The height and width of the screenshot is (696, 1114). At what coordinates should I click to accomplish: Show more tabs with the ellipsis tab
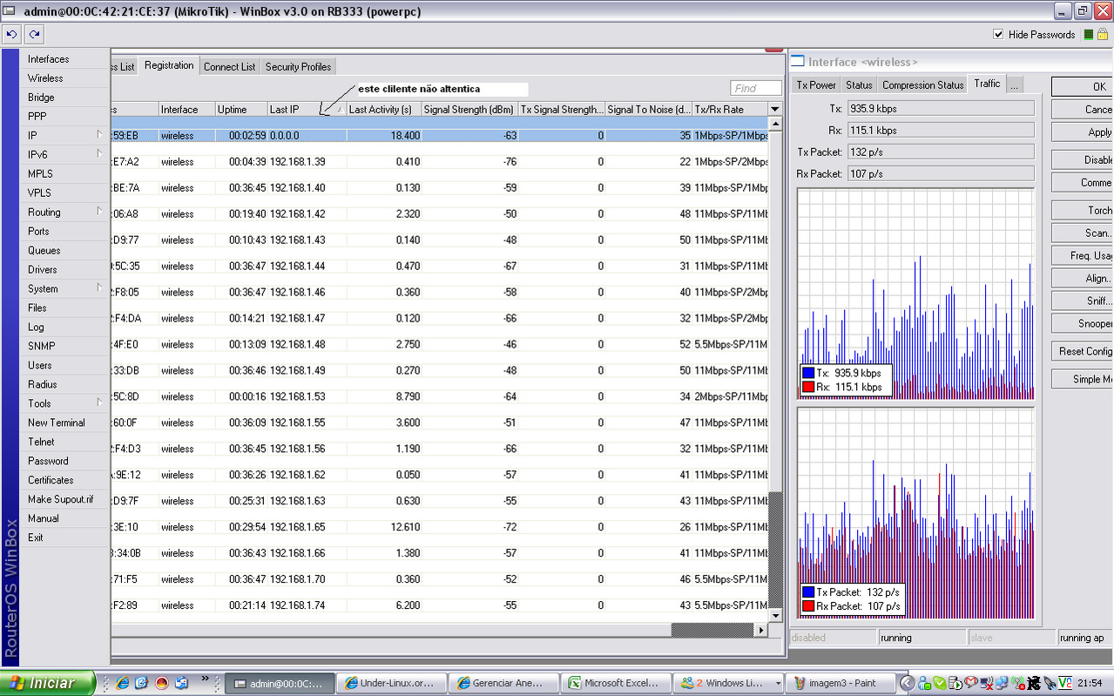pos(1014,85)
